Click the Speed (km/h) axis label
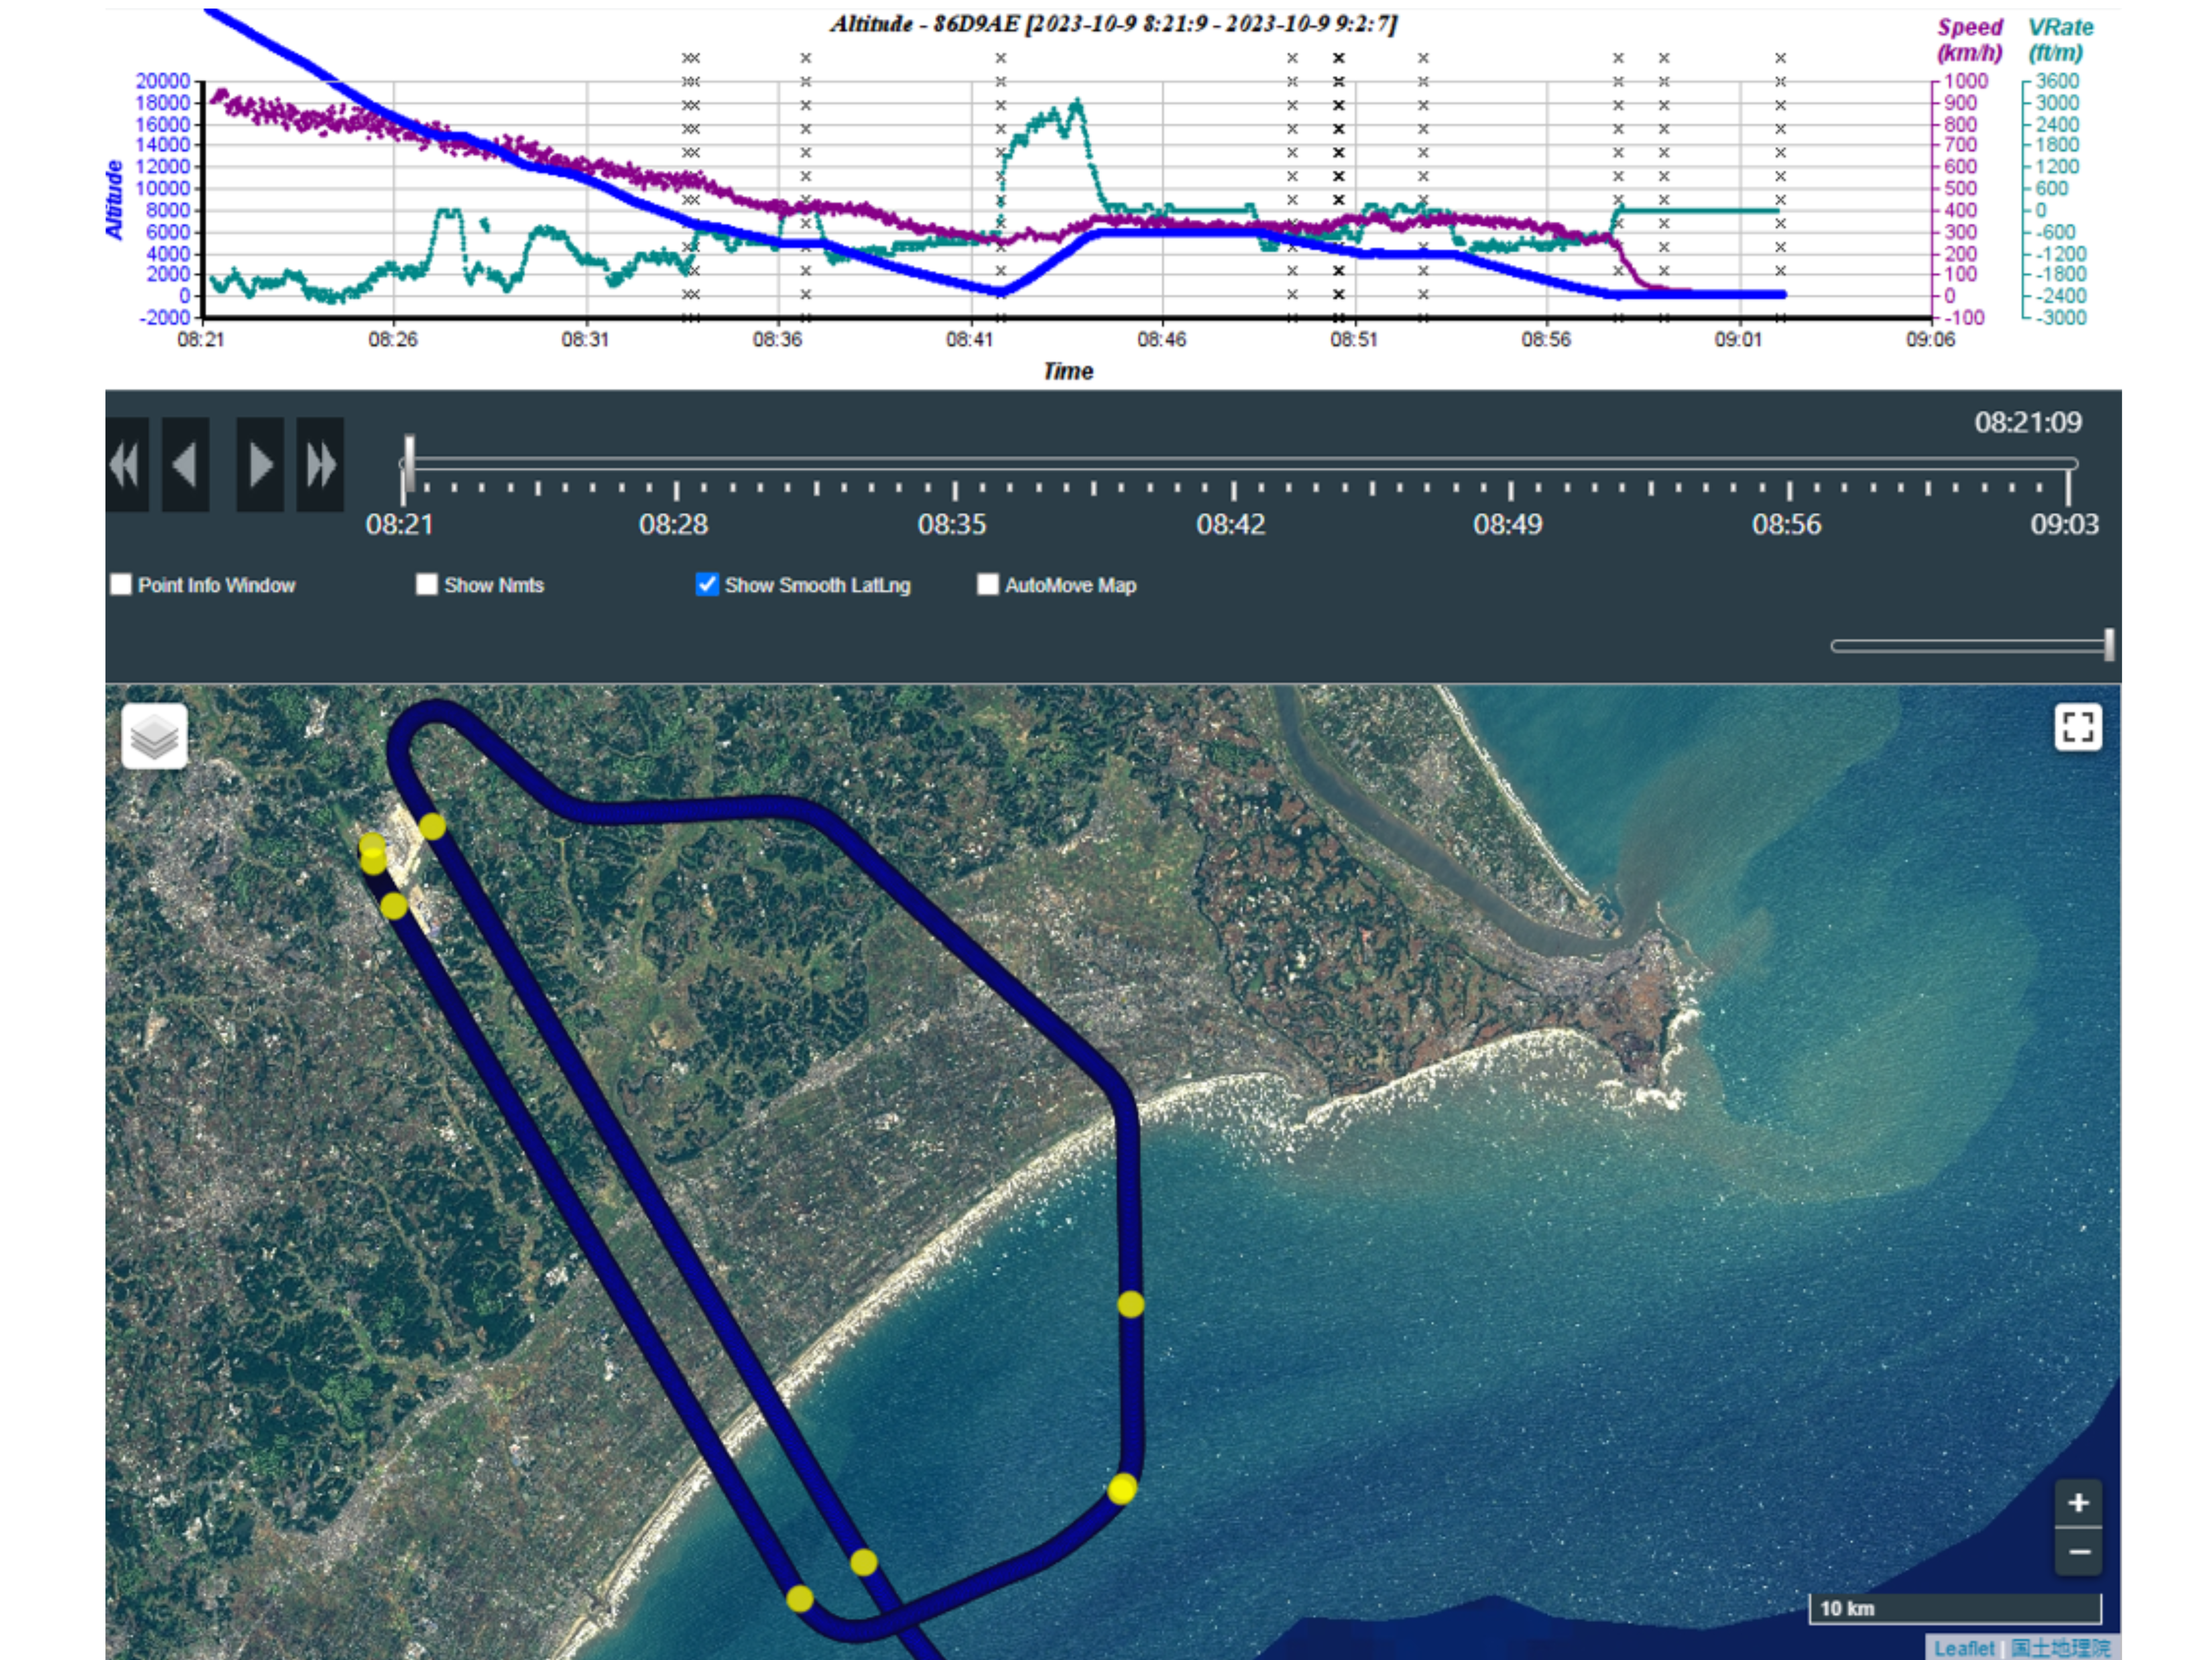Screen dimensions: 2212x1660 click(x=1970, y=40)
